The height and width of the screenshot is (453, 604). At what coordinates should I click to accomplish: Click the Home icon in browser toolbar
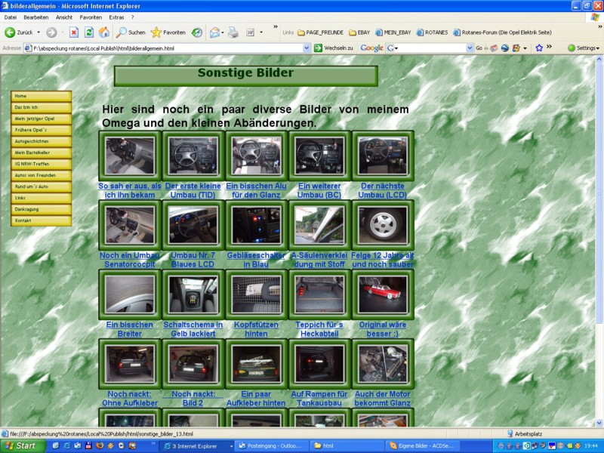tap(103, 32)
